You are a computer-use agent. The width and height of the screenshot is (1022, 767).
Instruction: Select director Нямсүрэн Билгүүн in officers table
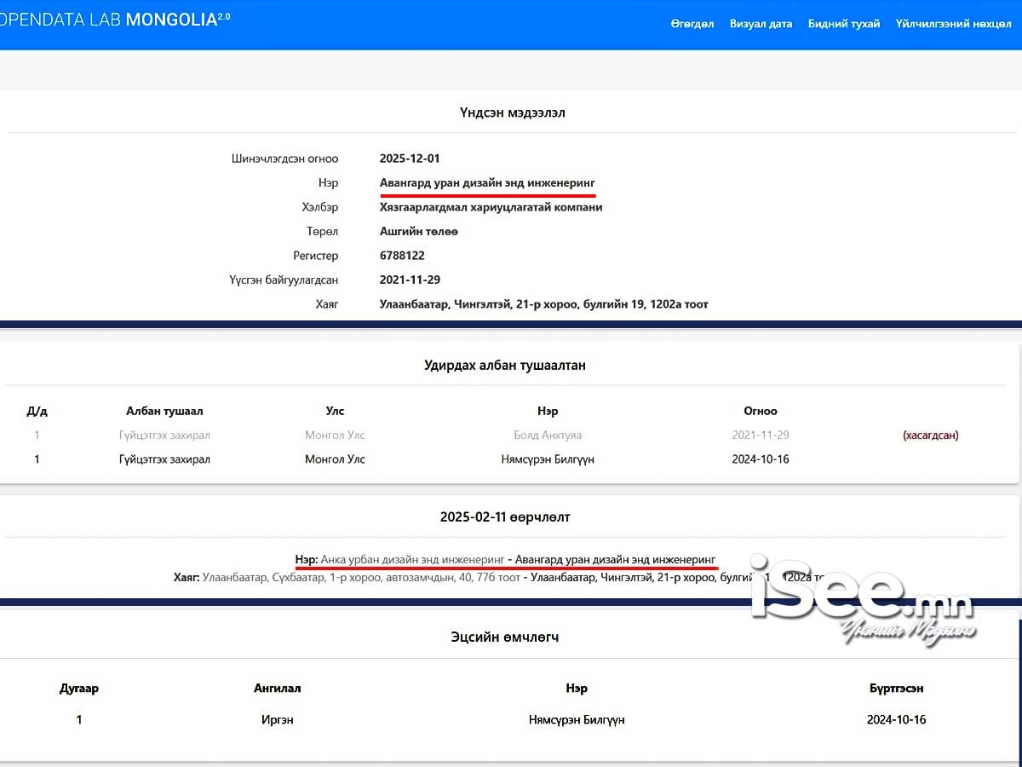(548, 459)
